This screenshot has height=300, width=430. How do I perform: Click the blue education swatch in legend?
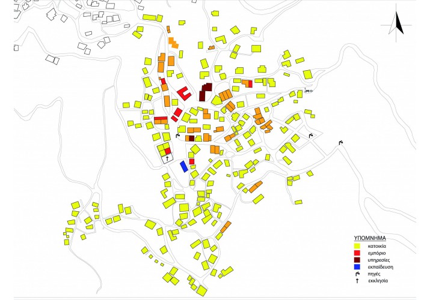click(x=357, y=267)
